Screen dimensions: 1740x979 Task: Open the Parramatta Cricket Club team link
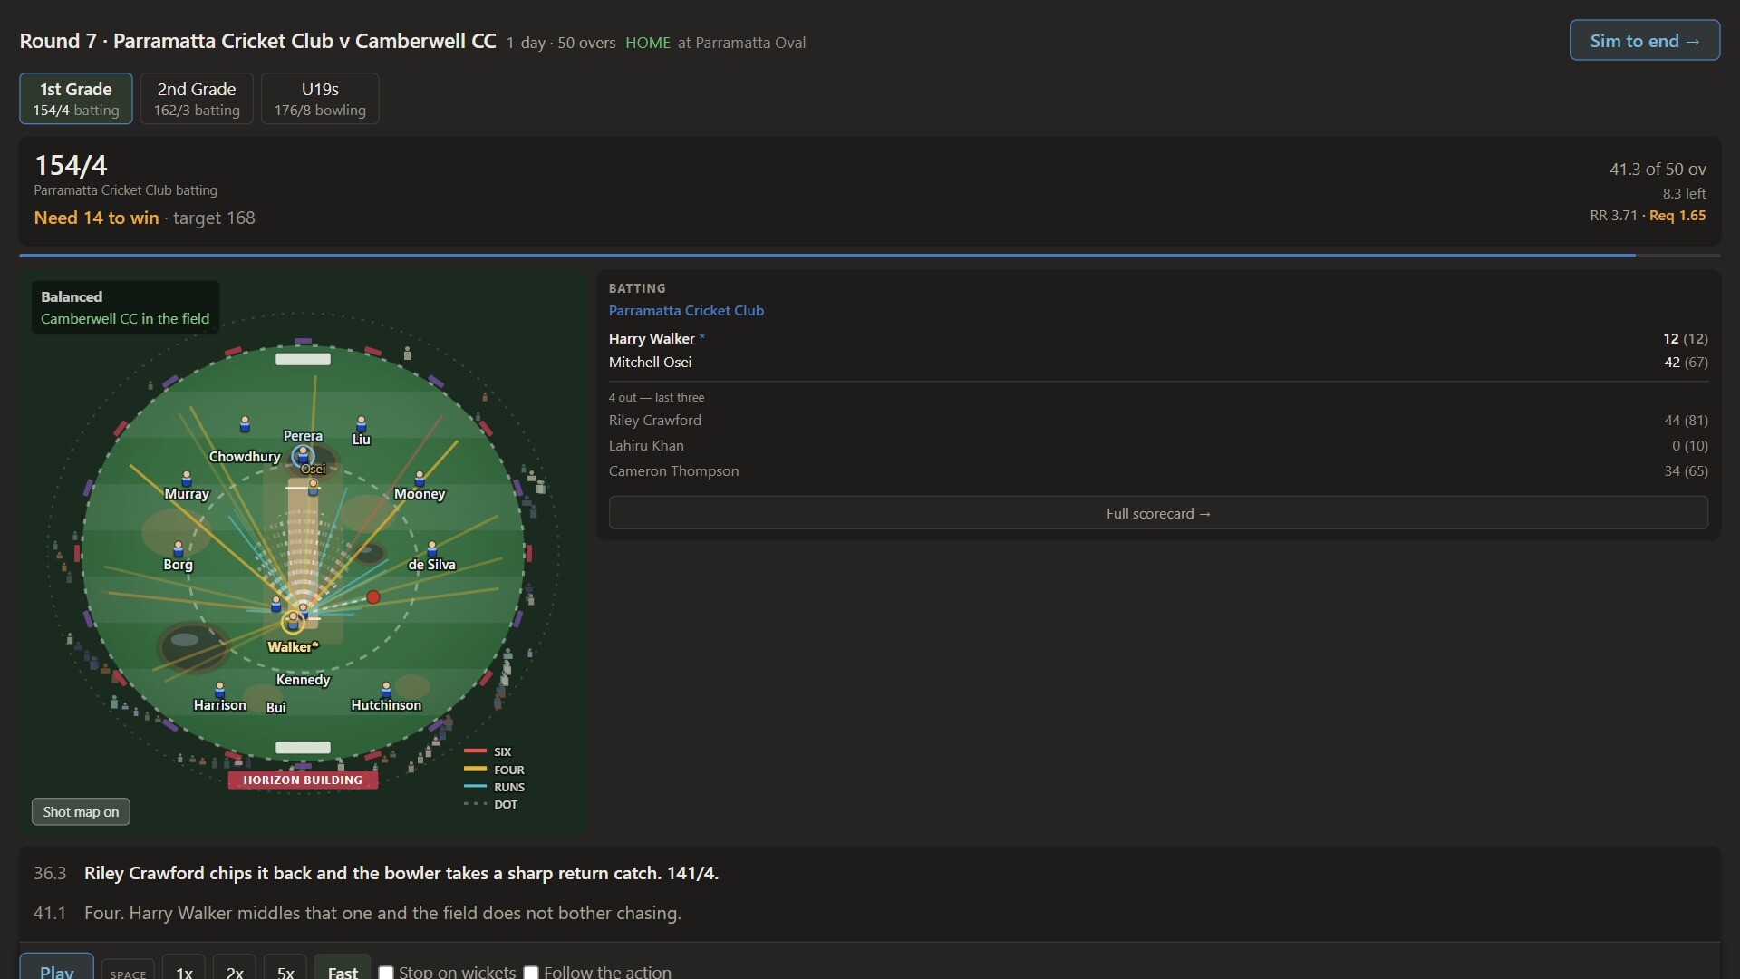pyautogui.click(x=686, y=310)
